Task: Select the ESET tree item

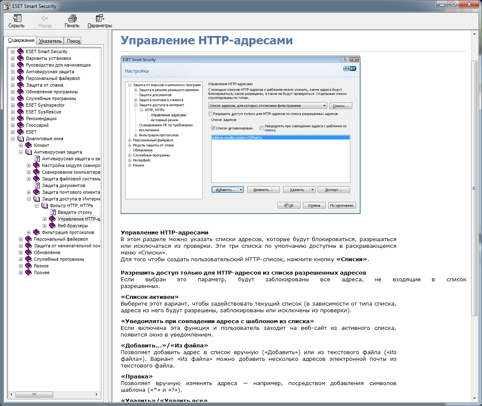Action: point(31,132)
